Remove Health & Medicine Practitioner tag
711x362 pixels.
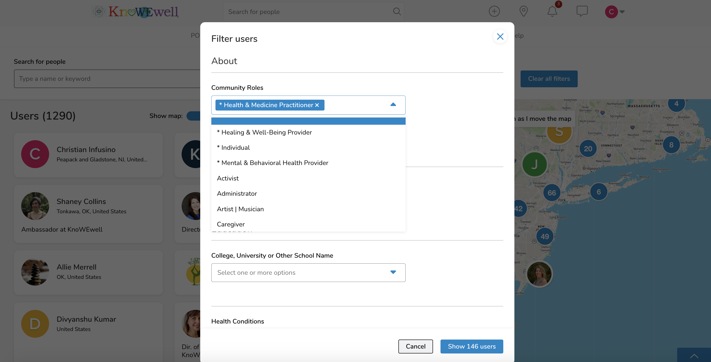click(317, 105)
